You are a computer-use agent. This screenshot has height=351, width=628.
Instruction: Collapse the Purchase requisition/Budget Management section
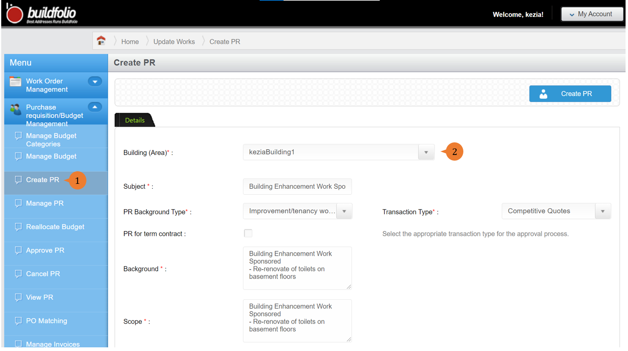[x=95, y=107]
